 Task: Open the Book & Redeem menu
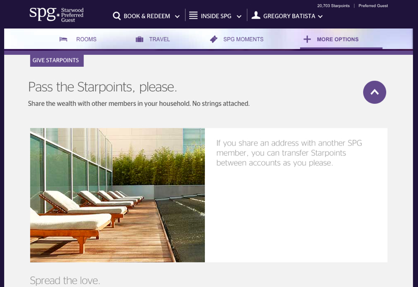coord(146,16)
